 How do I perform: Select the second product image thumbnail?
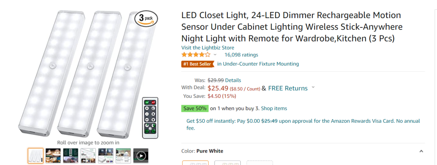53,156
